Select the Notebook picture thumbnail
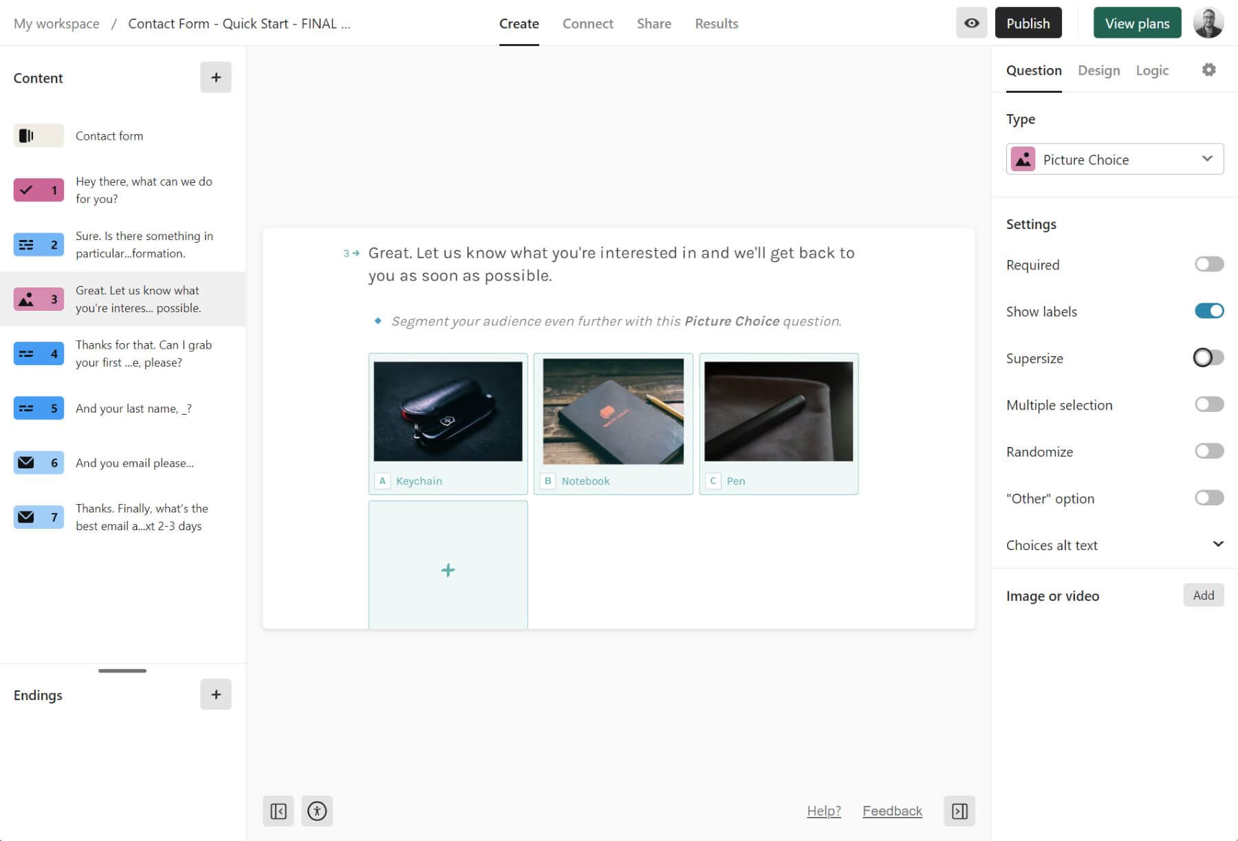 pos(613,411)
